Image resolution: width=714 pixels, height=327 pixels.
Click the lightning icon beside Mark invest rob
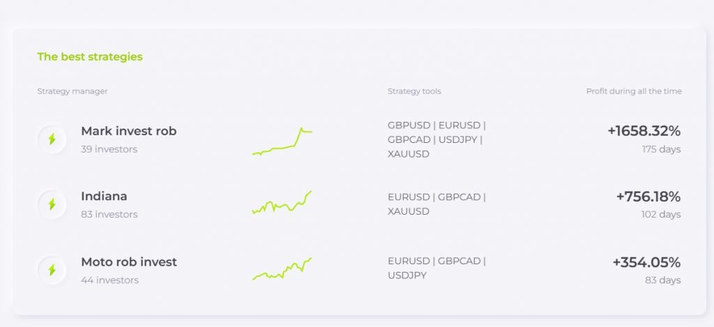pos(52,139)
